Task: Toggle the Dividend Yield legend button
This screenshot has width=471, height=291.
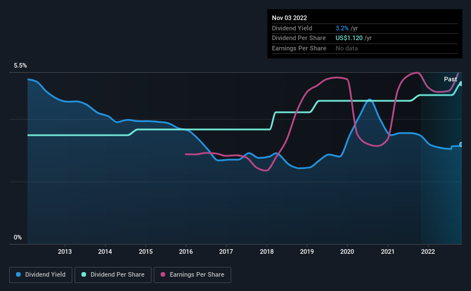Action: (41, 275)
